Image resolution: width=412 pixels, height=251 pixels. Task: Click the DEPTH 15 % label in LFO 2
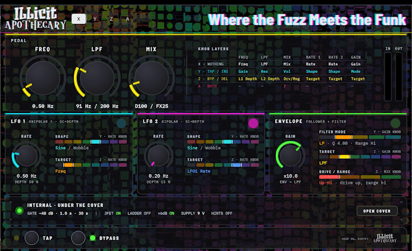tap(159, 182)
